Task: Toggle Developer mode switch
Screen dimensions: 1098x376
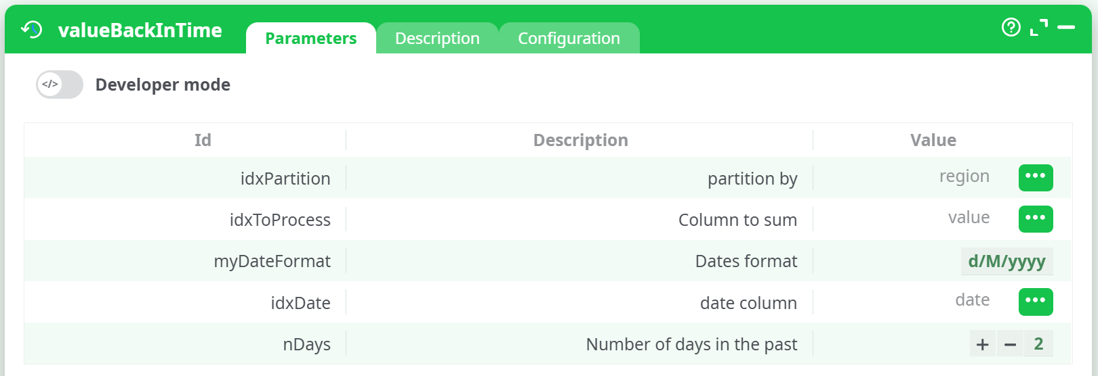Action: (60, 85)
